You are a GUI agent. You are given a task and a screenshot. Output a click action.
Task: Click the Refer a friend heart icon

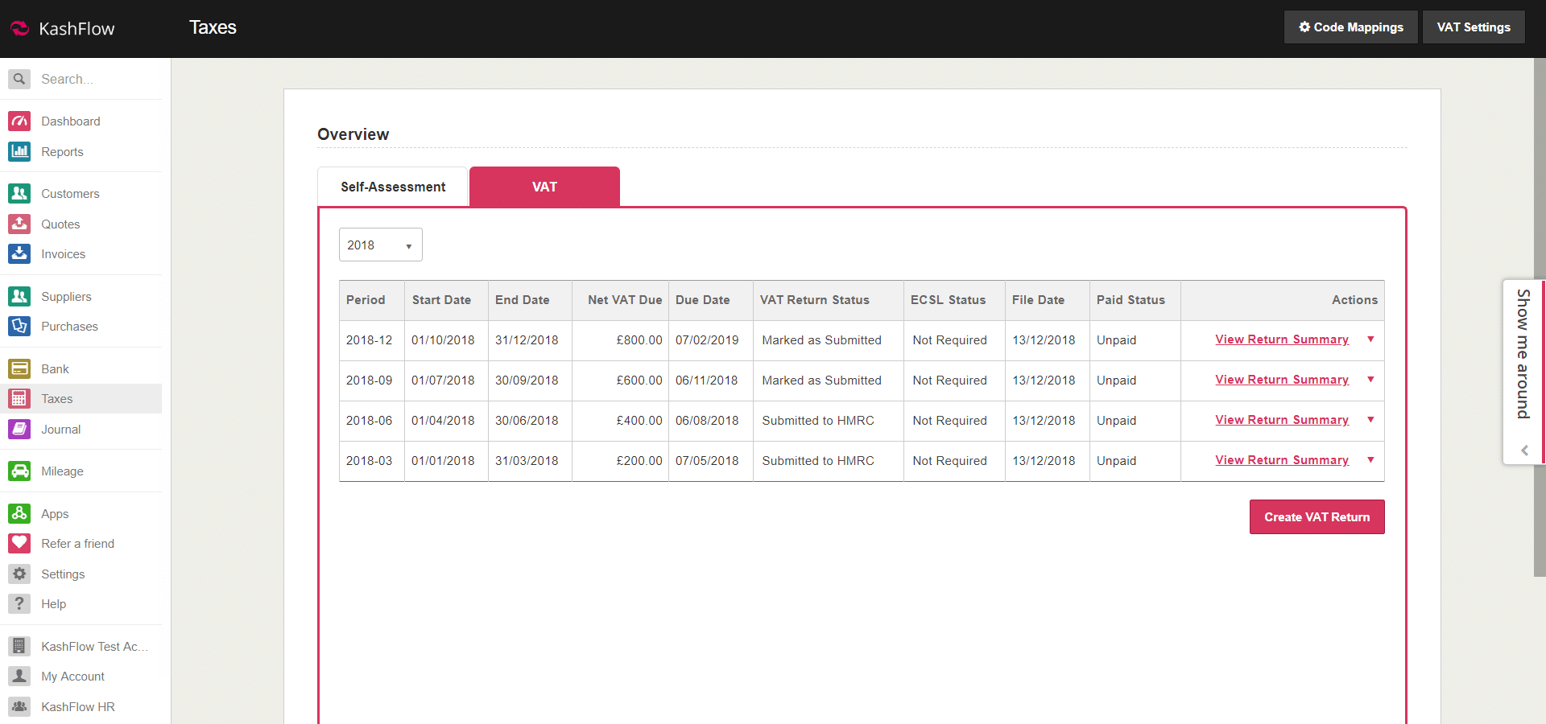tap(19, 544)
